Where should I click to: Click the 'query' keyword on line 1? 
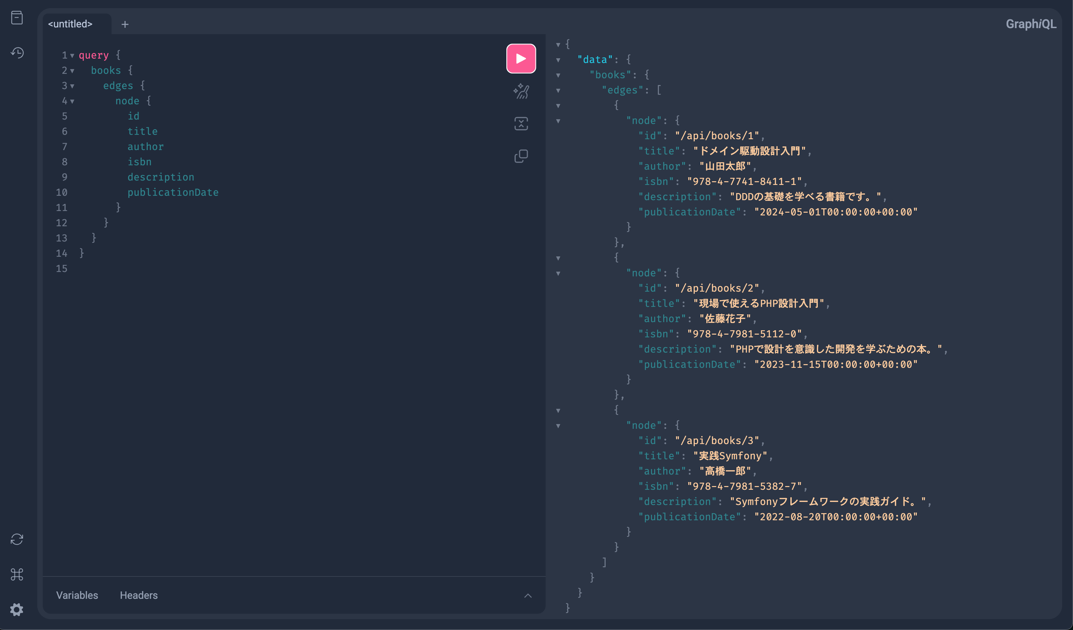(x=94, y=55)
